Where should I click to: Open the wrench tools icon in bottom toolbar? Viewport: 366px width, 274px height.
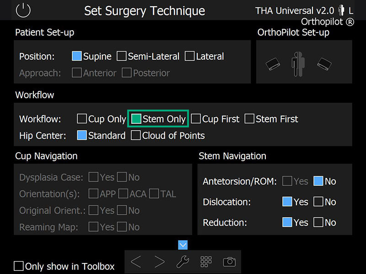(183, 261)
